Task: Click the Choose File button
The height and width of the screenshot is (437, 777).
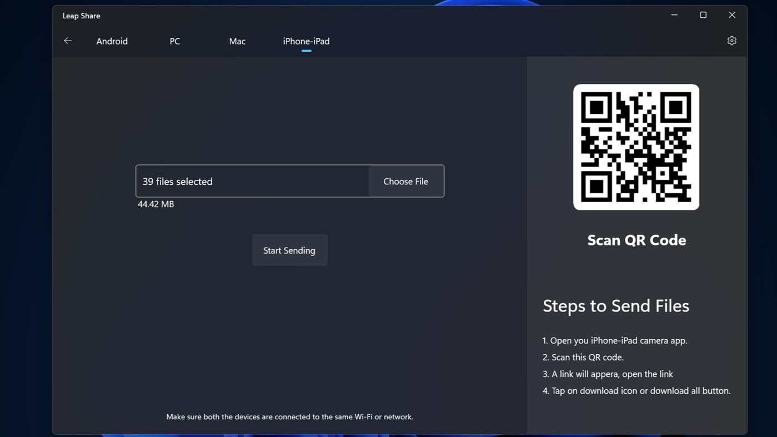Action: point(405,181)
